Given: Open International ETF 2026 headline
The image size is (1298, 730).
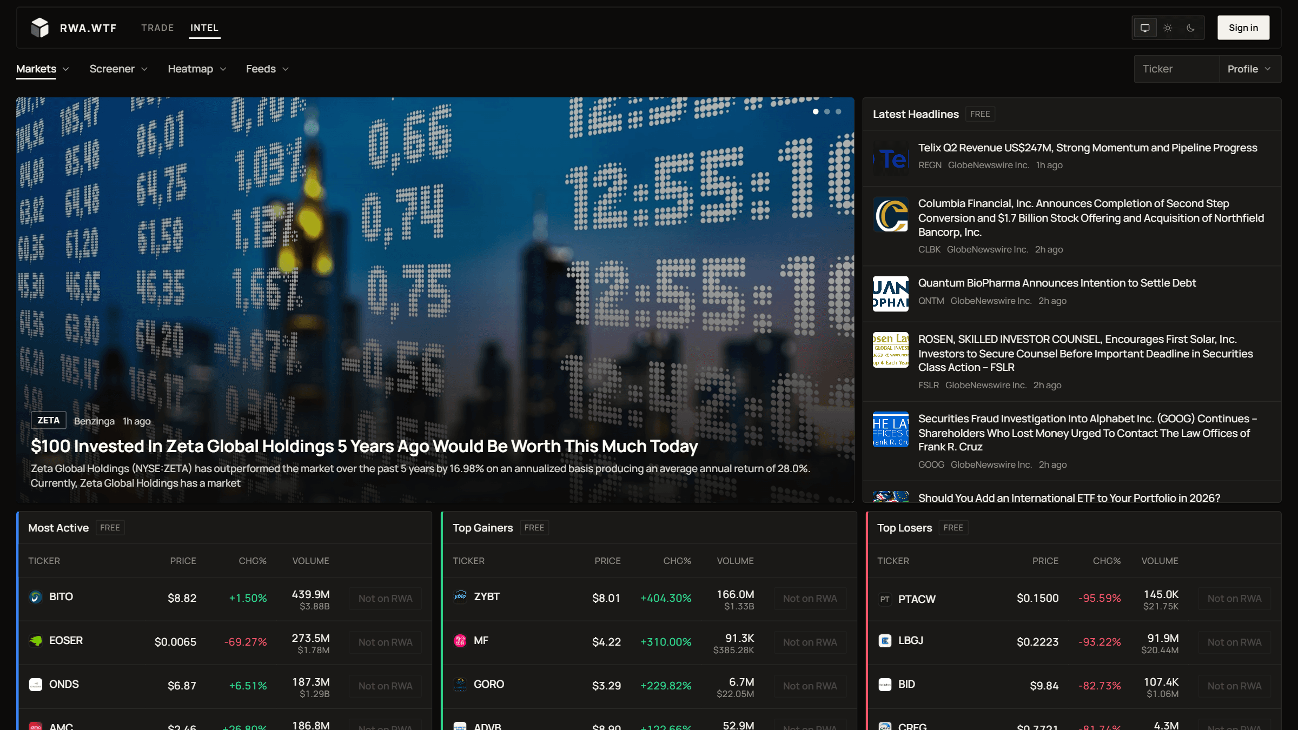Looking at the screenshot, I should pyautogui.click(x=1069, y=497).
